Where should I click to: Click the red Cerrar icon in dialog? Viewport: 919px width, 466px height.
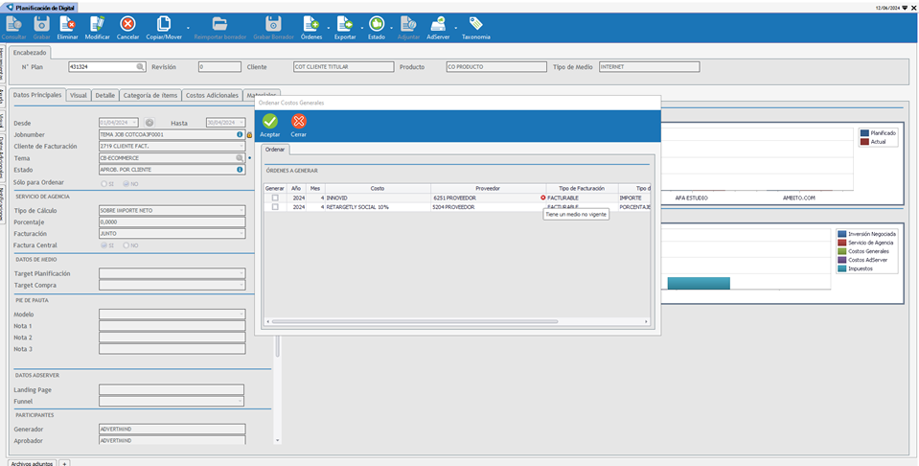click(299, 122)
